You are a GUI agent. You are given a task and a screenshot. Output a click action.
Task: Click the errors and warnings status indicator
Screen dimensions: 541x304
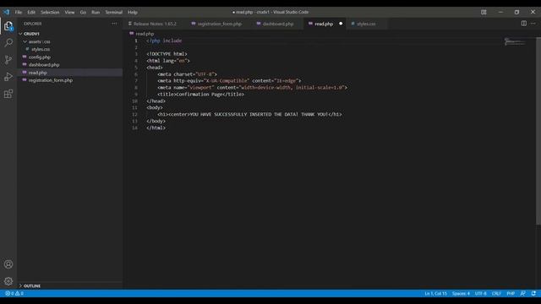tap(14, 294)
